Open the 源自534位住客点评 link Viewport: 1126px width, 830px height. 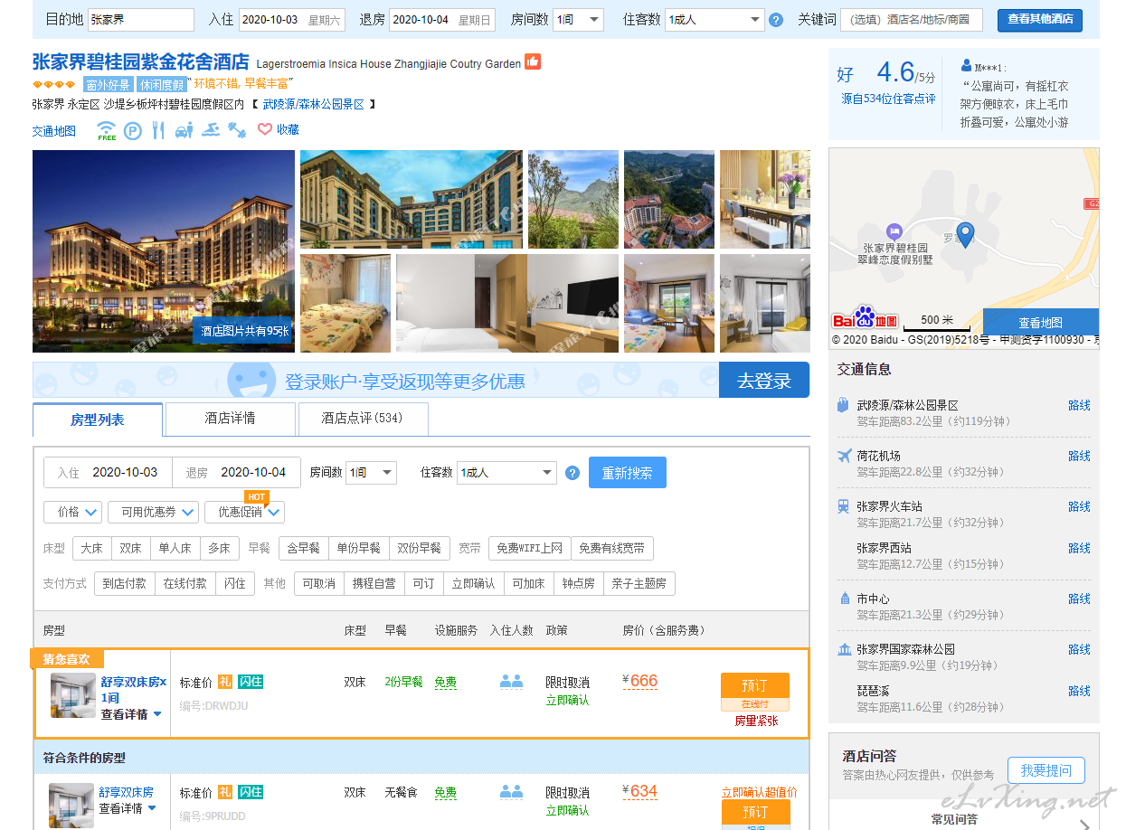(x=888, y=99)
